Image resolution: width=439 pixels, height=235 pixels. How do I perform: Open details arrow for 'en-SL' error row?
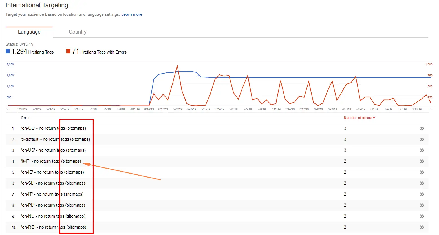pos(422,183)
